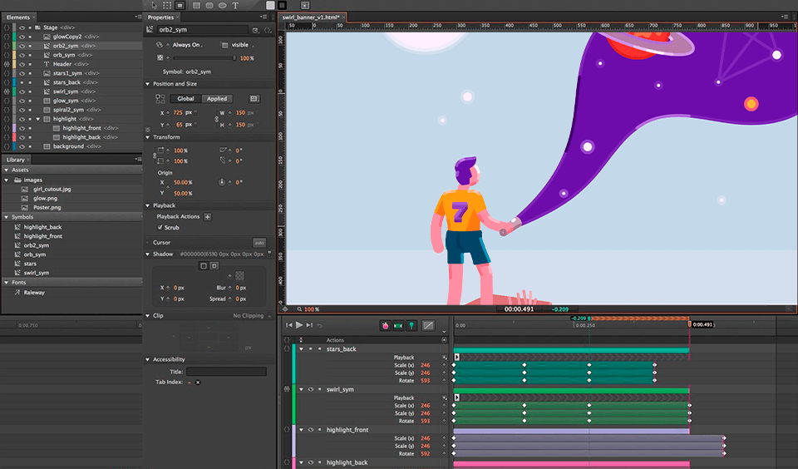The image size is (798, 469).
Task: Play the timeline animation
Action: point(299,325)
